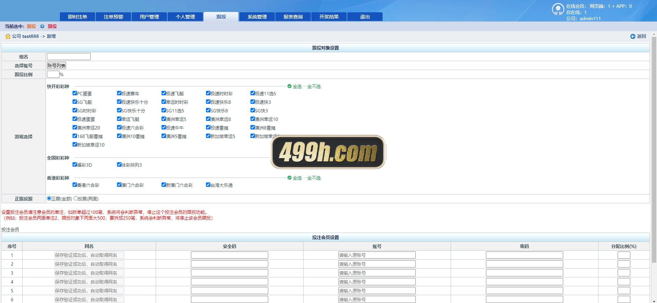Click the green check icon beside 香港彩种 全选
This screenshot has width=657, height=303.
coord(289,178)
